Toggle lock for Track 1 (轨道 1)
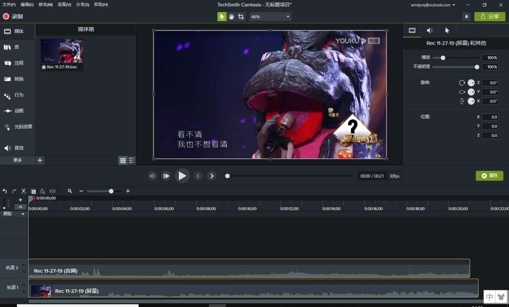The height and width of the screenshot is (307, 509). click(24, 291)
